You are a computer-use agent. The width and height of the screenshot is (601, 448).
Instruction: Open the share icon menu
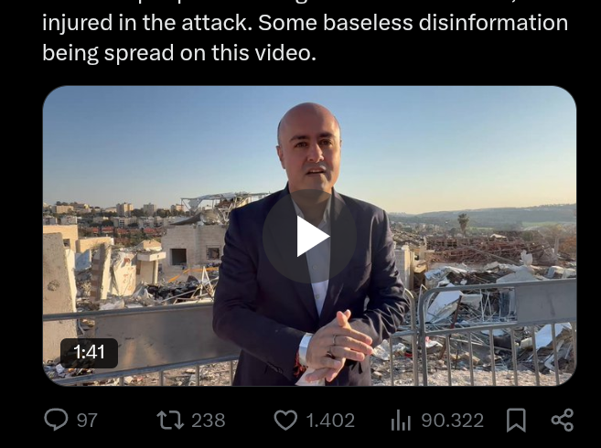click(x=563, y=420)
